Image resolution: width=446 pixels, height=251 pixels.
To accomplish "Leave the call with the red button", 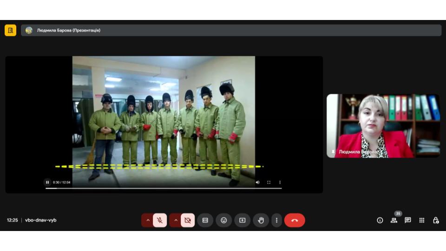I will [295, 220].
